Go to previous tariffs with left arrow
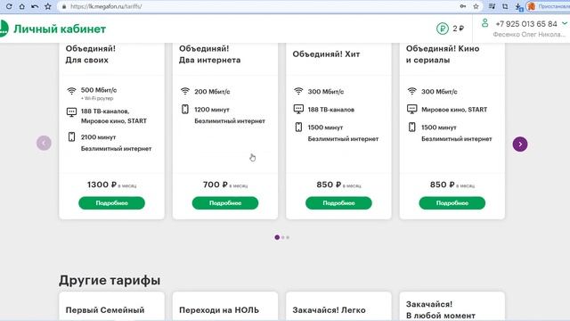 click(x=44, y=143)
